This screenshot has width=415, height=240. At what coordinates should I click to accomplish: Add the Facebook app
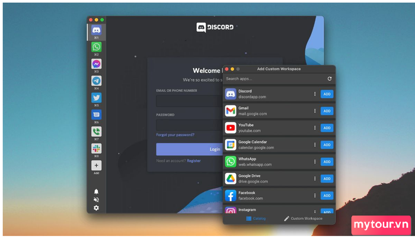click(327, 196)
